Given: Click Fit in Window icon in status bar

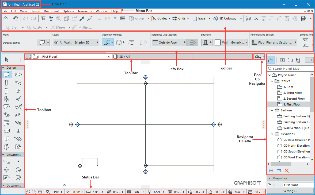Looking at the screenshot, I should [48, 192].
